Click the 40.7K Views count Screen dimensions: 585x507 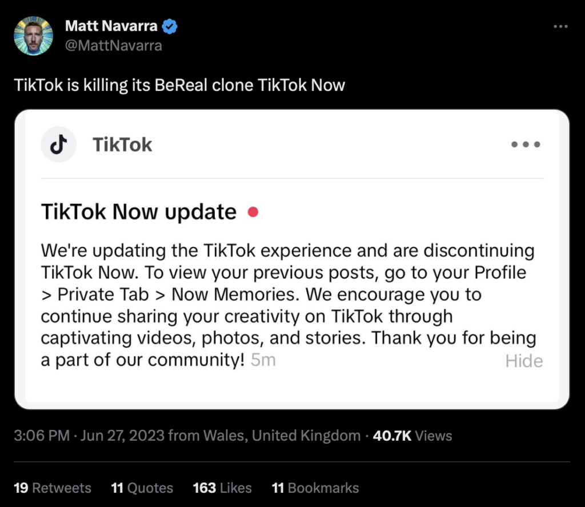pos(412,436)
